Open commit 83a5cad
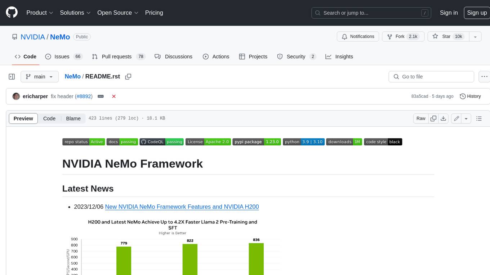490x275 pixels. [x=420, y=96]
